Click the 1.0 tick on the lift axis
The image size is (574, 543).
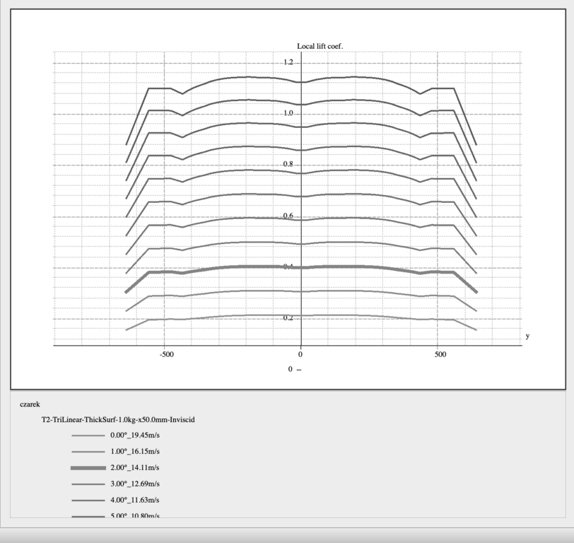pos(288,113)
